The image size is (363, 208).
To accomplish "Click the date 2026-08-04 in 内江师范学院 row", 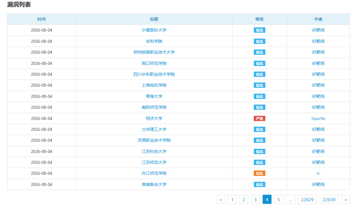I will (41, 173).
